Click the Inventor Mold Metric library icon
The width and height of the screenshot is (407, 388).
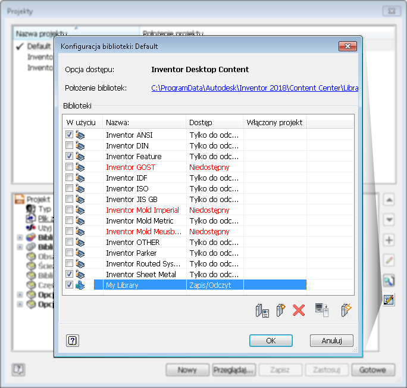click(80, 221)
